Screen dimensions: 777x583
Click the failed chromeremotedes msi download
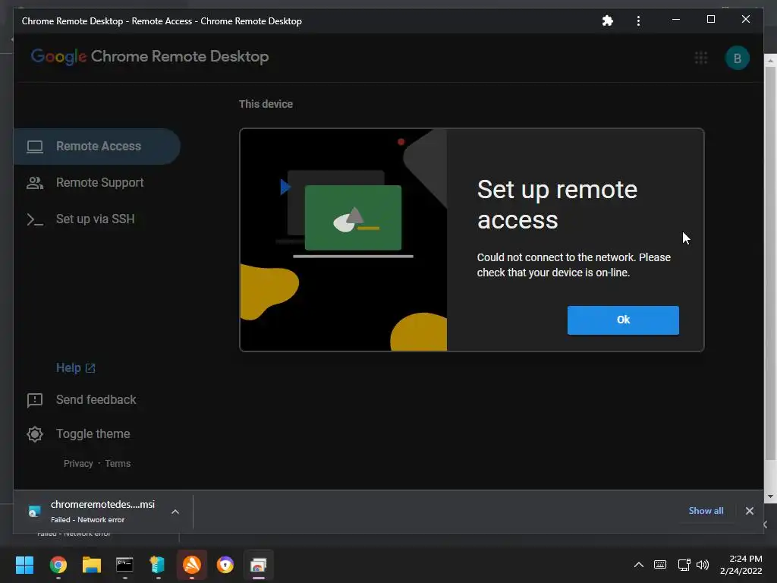coord(102,511)
